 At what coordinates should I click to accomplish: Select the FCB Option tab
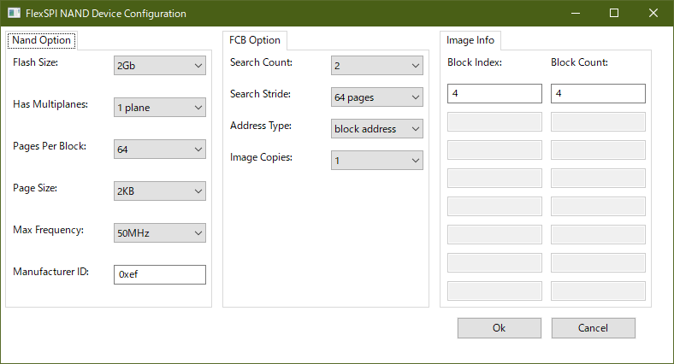click(255, 40)
